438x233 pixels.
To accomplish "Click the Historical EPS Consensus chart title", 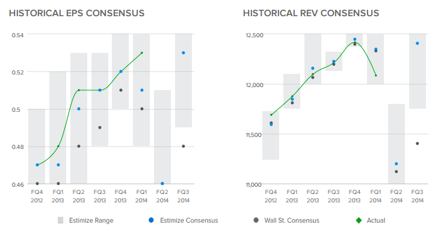I will [77, 13].
